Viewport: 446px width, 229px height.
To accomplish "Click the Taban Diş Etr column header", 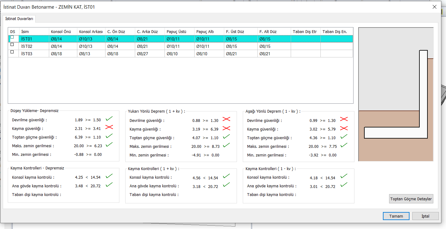I will point(306,31).
